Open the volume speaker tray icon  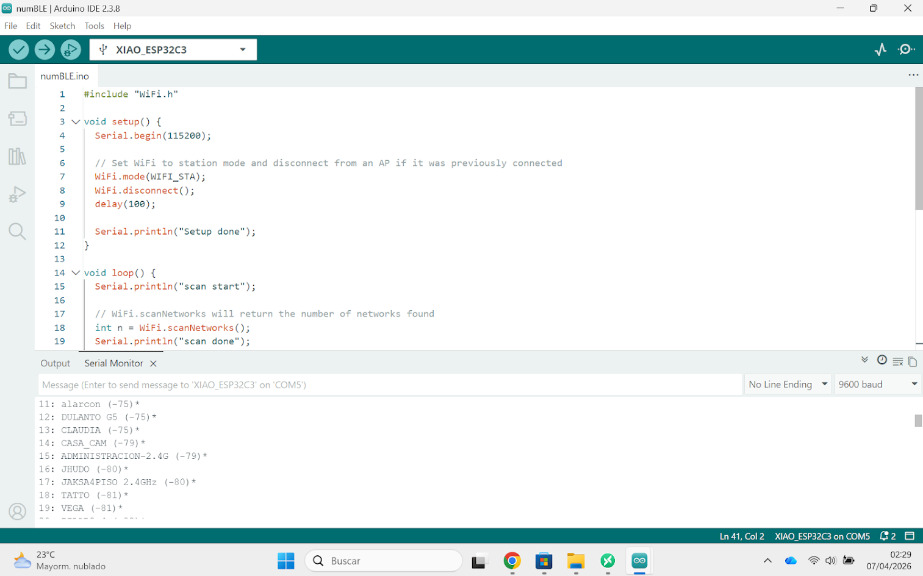pyautogui.click(x=830, y=561)
